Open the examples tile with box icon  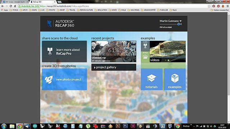click(175, 80)
